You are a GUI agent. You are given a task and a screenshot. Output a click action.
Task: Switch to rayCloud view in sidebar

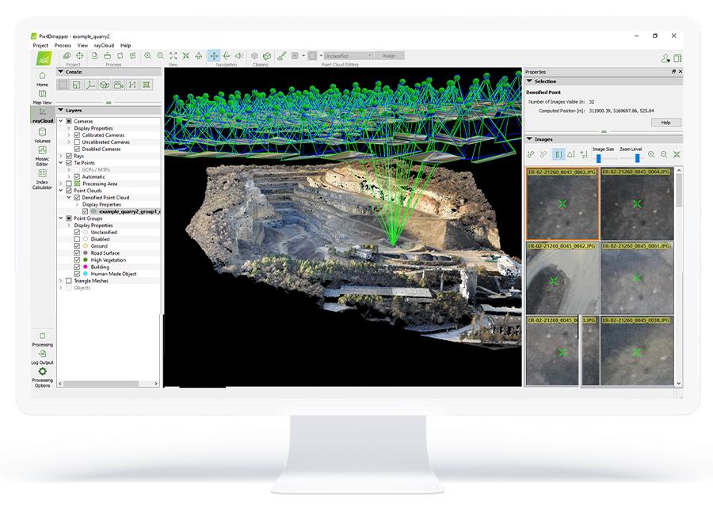coord(42,115)
